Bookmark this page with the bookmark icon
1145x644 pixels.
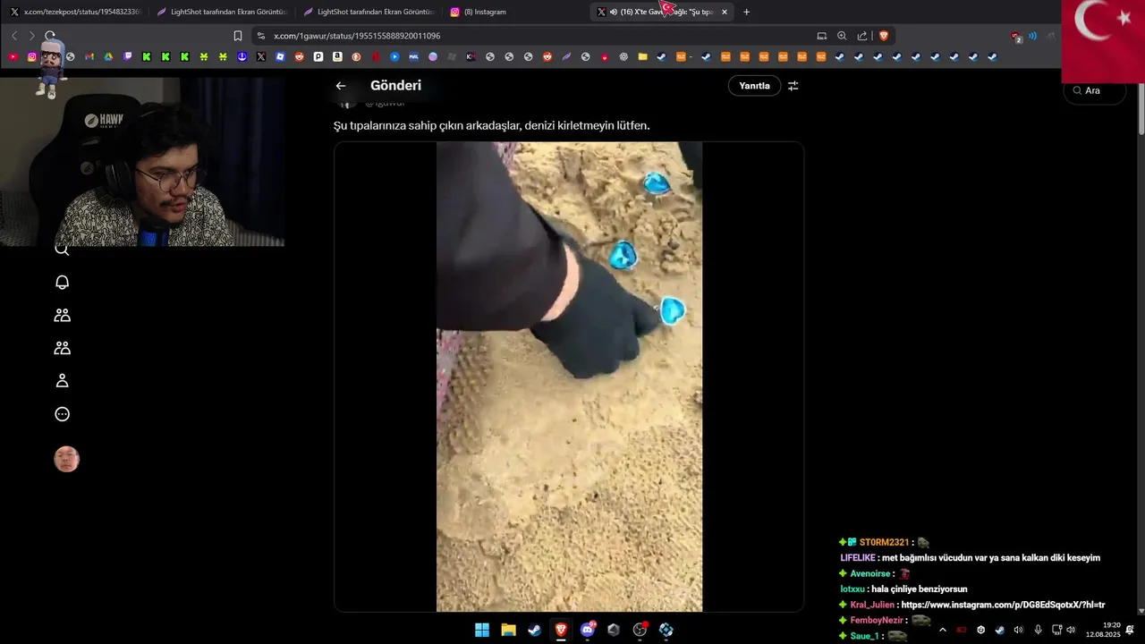(238, 36)
